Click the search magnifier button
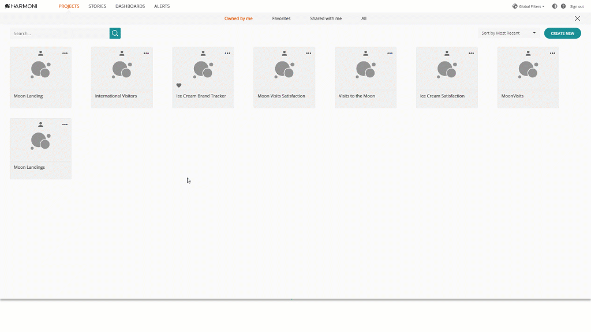The width and height of the screenshot is (591, 332). pos(115,33)
